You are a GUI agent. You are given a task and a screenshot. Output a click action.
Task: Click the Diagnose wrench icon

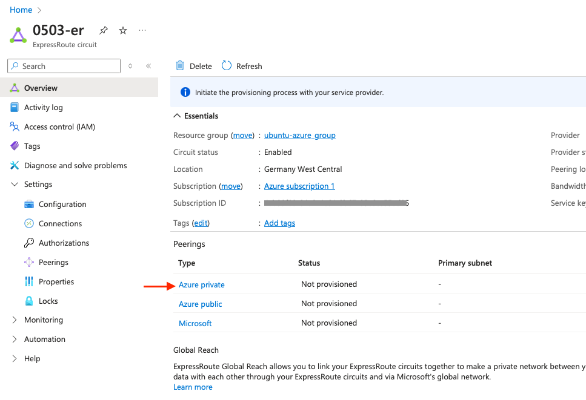15,165
